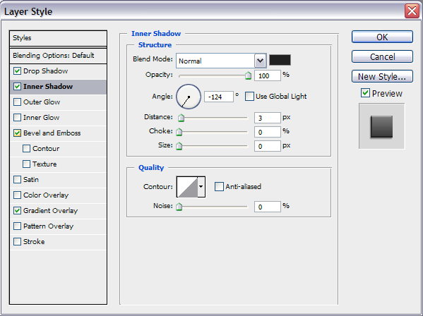Click the Choke value field
Viewport: 423px width, 316px height.
click(268, 132)
